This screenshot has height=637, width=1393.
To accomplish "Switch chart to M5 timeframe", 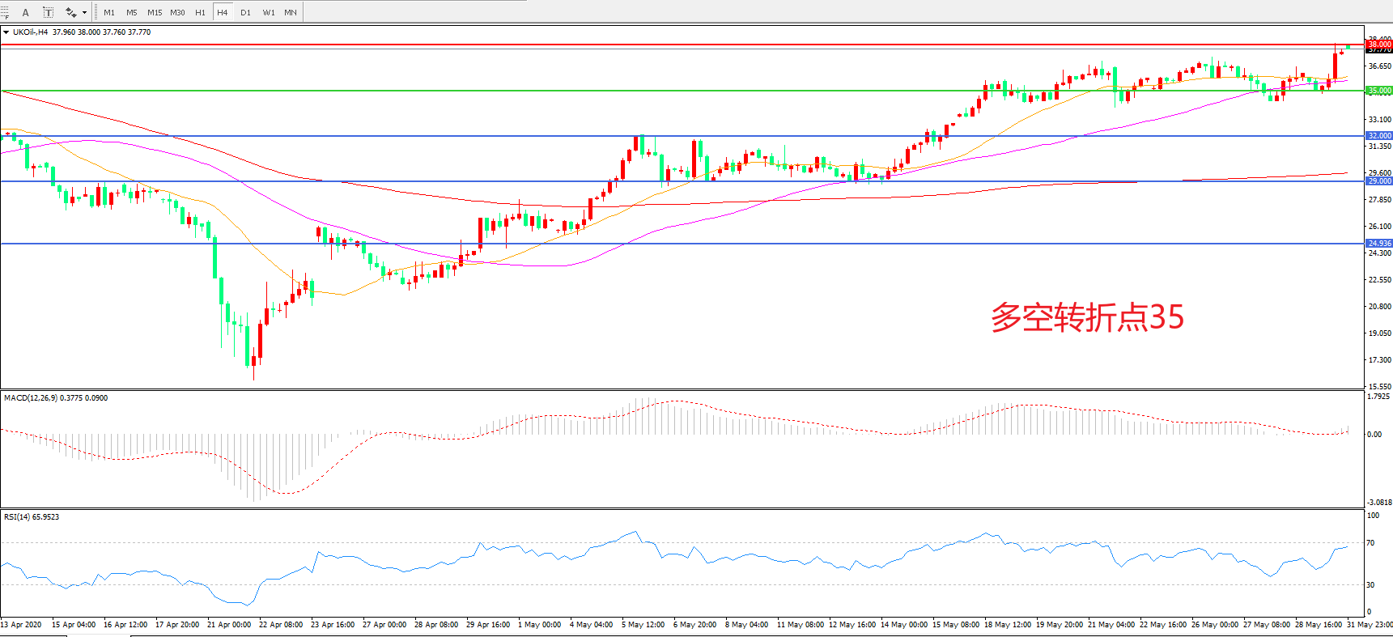I will pos(132,12).
